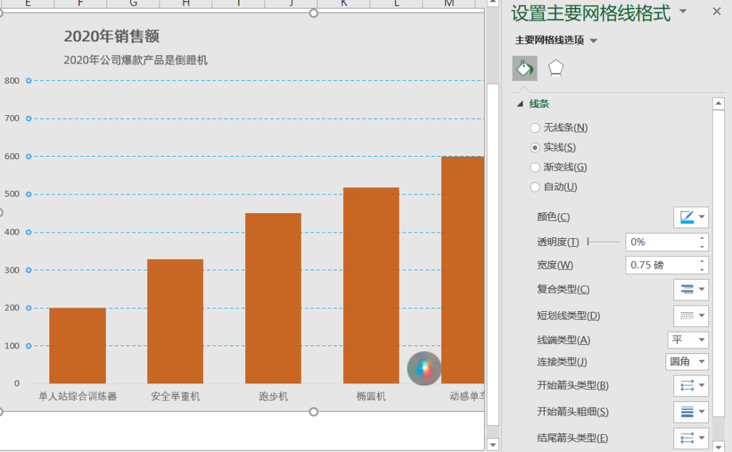The height and width of the screenshot is (452, 732).
Task: Collapse the 线条 (Line) section triangle
Action: (520, 104)
